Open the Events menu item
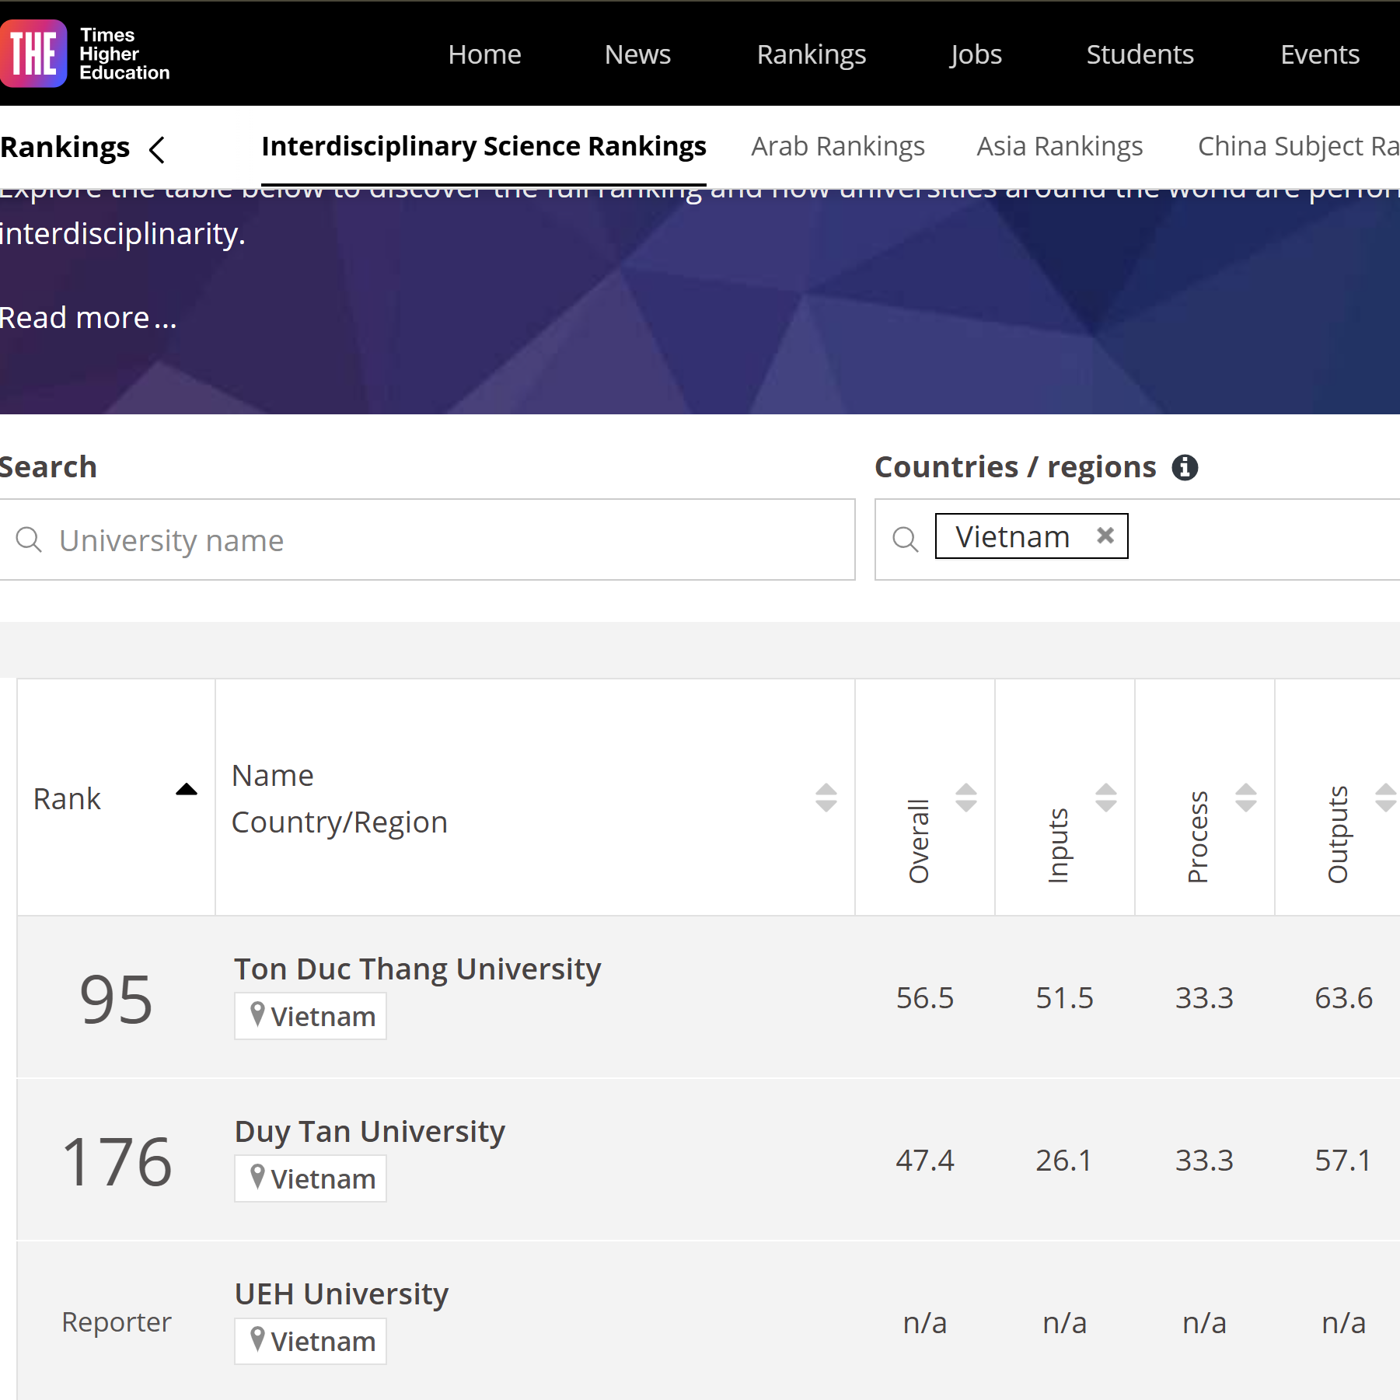 coord(1320,54)
